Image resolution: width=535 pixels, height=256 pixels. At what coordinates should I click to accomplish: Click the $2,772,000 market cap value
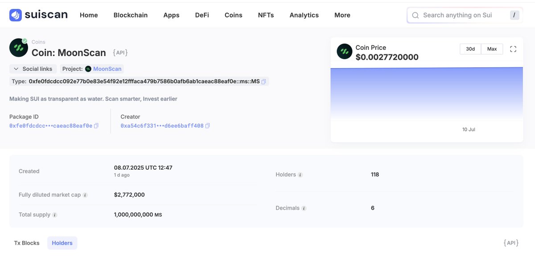(x=129, y=195)
